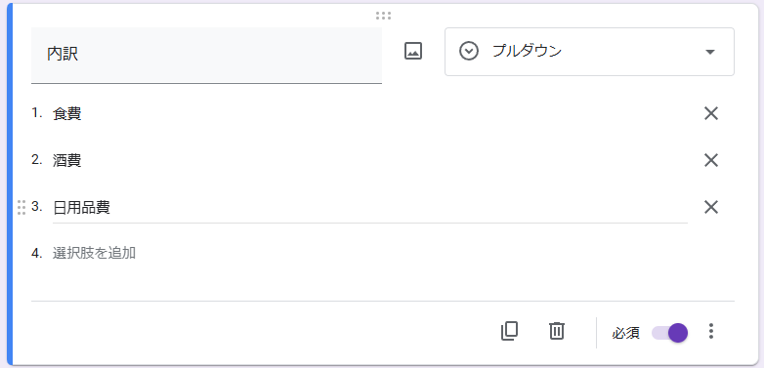
Task: Grab the drag handle at top of card
Action: click(x=383, y=16)
